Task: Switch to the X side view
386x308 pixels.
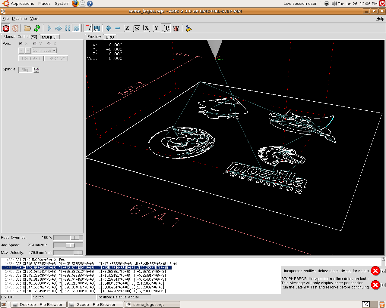Action: pyautogui.click(x=146, y=28)
